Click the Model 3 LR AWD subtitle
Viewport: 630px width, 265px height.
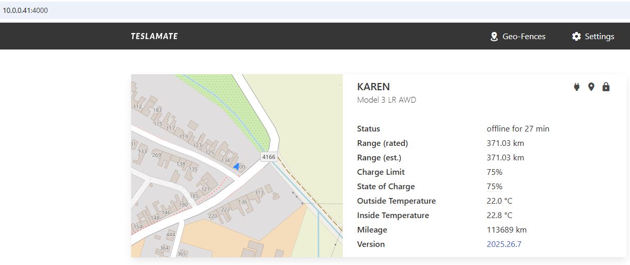pos(386,100)
